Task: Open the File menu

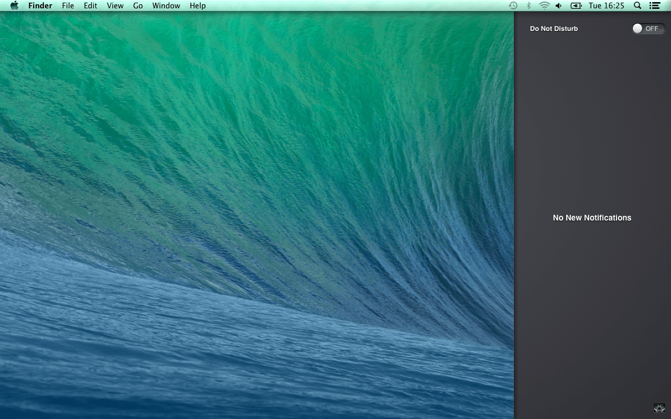Action: click(68, 6)
